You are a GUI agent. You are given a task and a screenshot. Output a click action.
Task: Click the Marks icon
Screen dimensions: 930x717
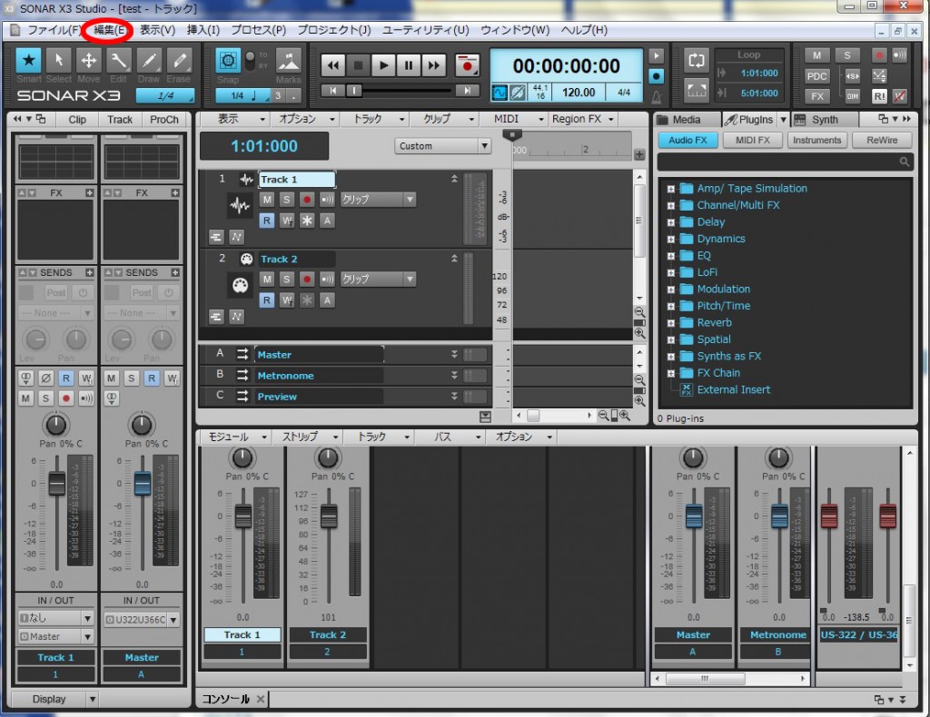(x=289, y=61)
